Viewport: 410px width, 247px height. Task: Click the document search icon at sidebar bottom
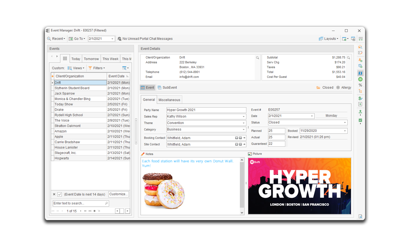[360, 217]
